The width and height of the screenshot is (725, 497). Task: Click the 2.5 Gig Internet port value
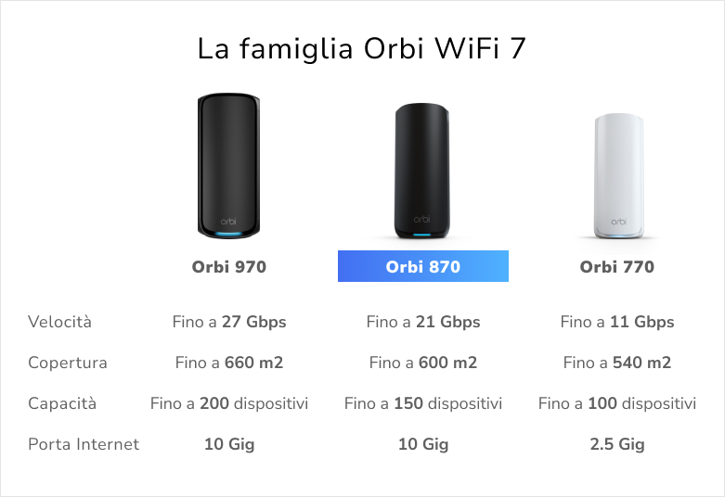pyautogui.click(x=617, y=444)
